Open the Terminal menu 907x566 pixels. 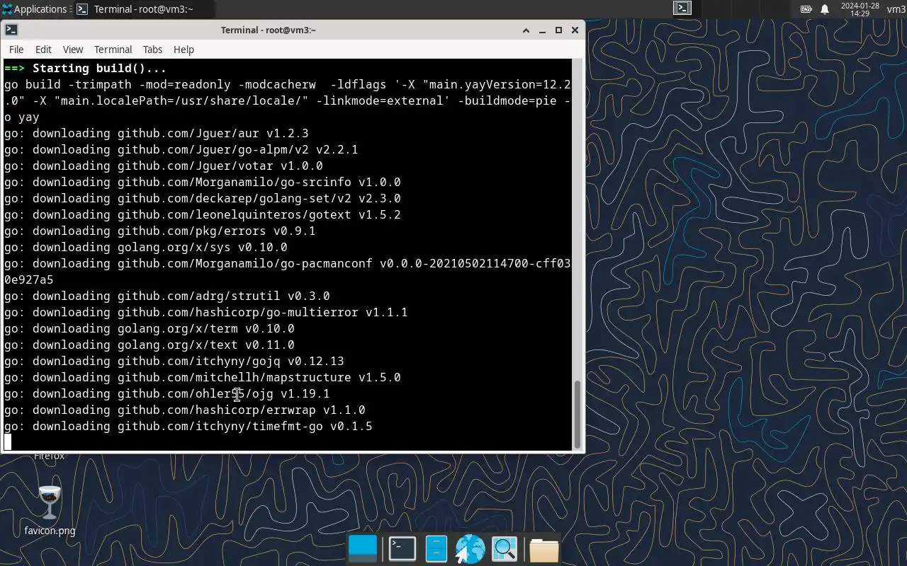(113, 50)
